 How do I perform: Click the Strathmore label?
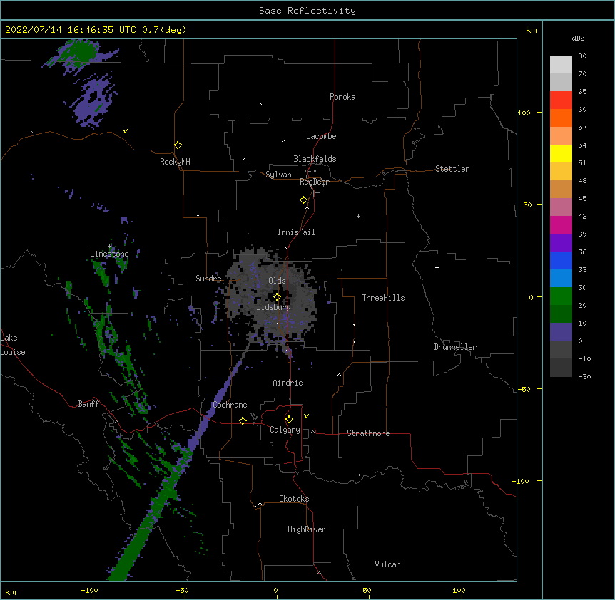click(x=368, y=433)
